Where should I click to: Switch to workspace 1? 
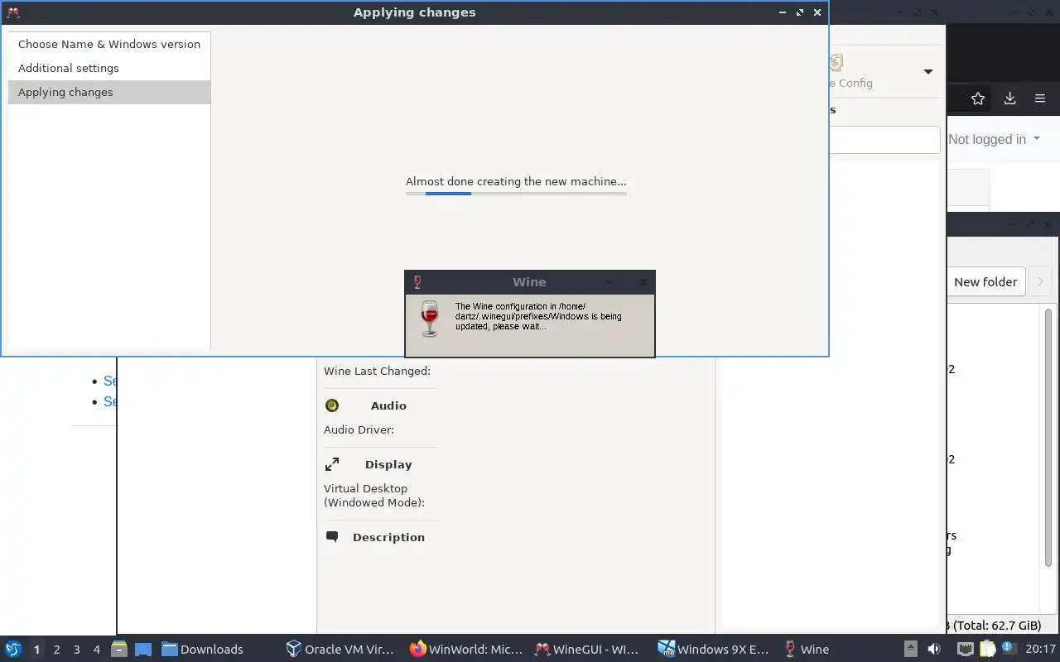point(36,650)
